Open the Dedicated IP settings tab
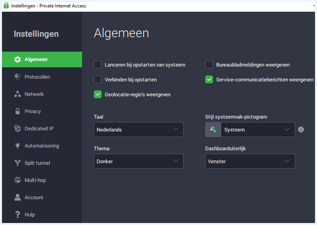Viewport: 317px width, 225px height. (x=42, y=128)
